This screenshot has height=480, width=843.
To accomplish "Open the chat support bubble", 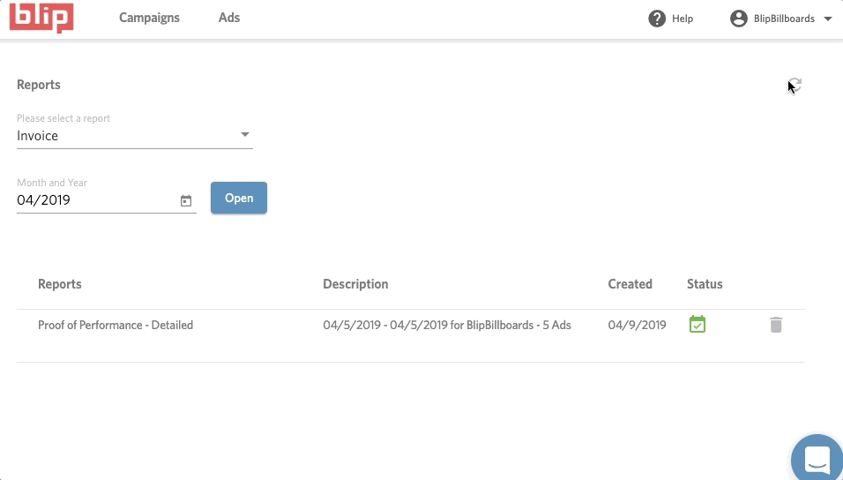I will pos(817,459).
